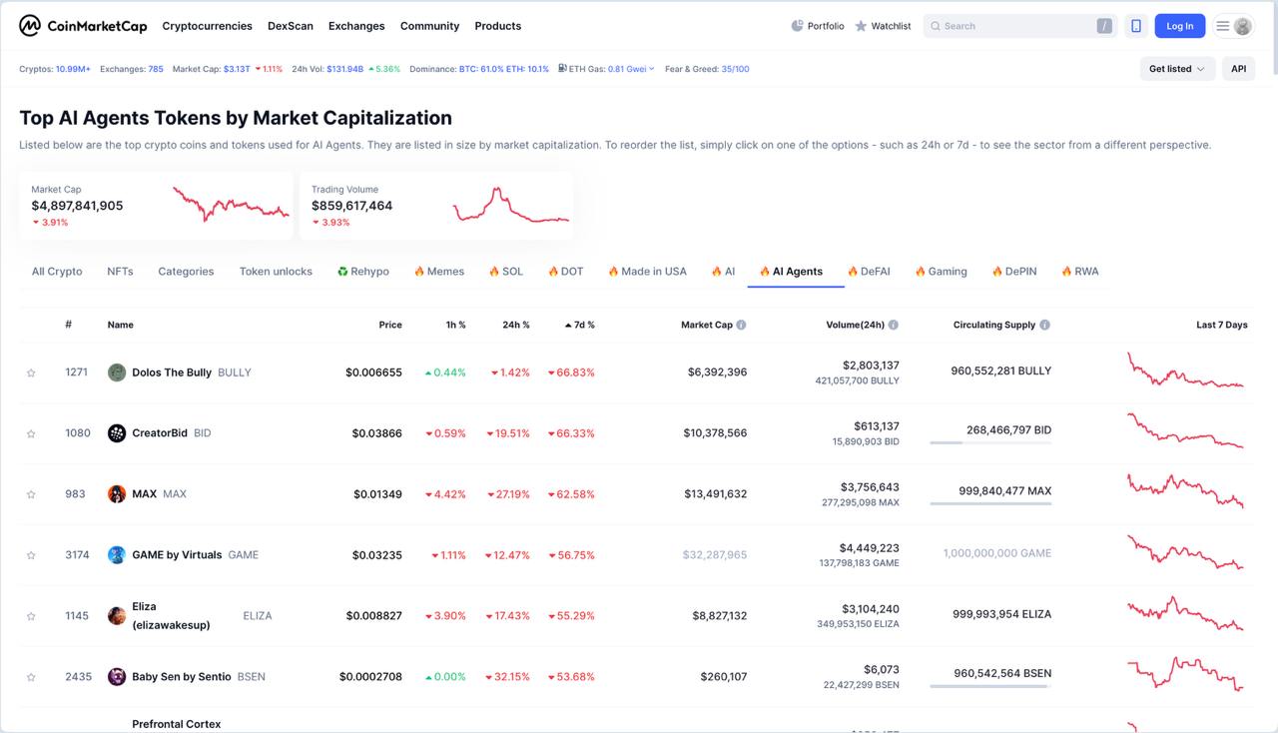Image resolution: width=1278 pixels, height=733 pixels.
Task: Switch to the NFTs tab
Action: coord(120,272)
